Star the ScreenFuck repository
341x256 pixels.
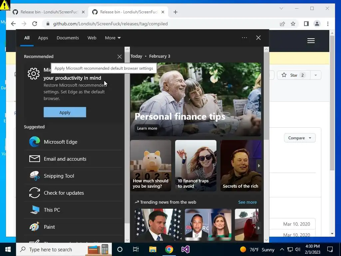(x=293, y=75)
